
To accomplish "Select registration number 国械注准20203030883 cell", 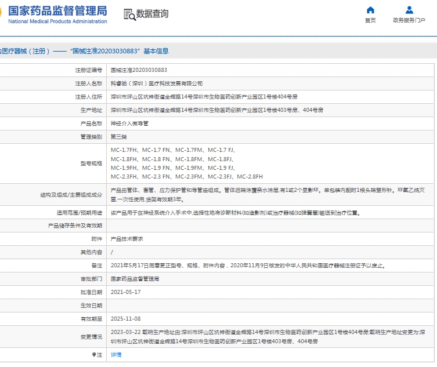I will click(x=139, y=70).
